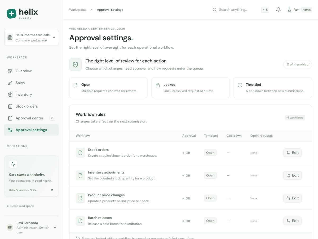318x239 pixels.
Task: Click the Inventory box icon
Action: 10,95
